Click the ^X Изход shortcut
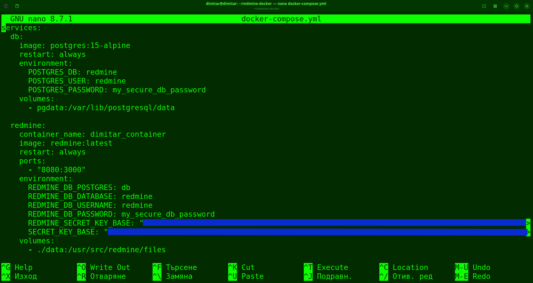The image size is (533, 283). [x=20, y=276]
